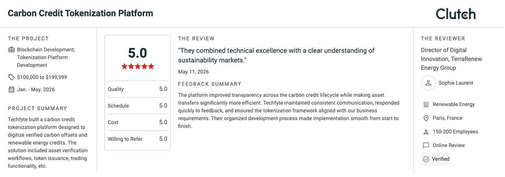The width and height of the screenshot is (505, 177).
Task: Select the Quality rating row
Action: point(137,89)
